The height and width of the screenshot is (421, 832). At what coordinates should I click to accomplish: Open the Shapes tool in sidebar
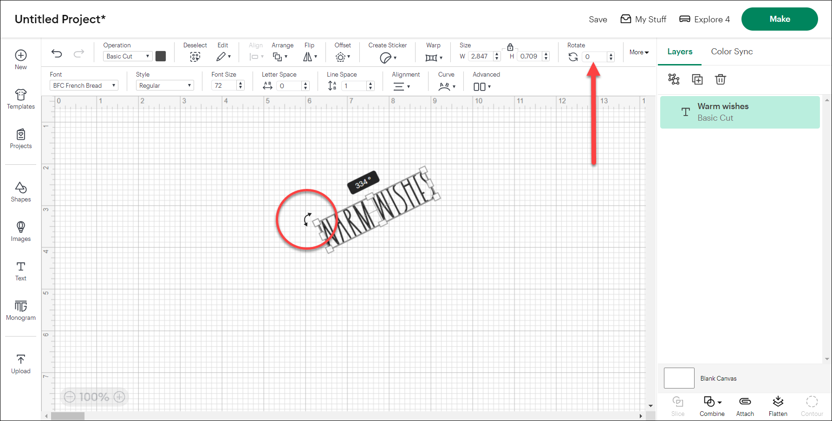coord(21,192)
